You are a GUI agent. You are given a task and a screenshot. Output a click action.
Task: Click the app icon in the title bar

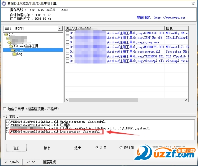4,3
